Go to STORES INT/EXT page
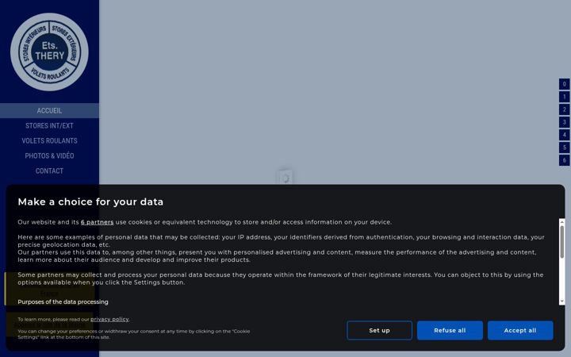 click(x=49, y=125)
